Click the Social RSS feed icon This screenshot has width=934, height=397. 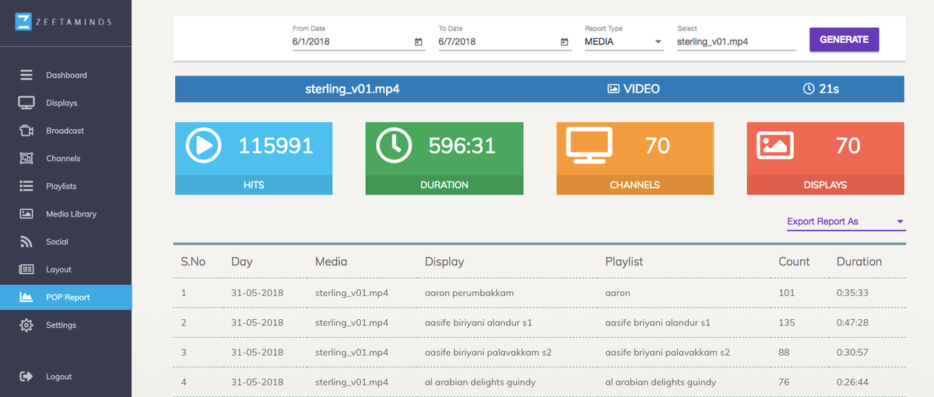(26, 241)
